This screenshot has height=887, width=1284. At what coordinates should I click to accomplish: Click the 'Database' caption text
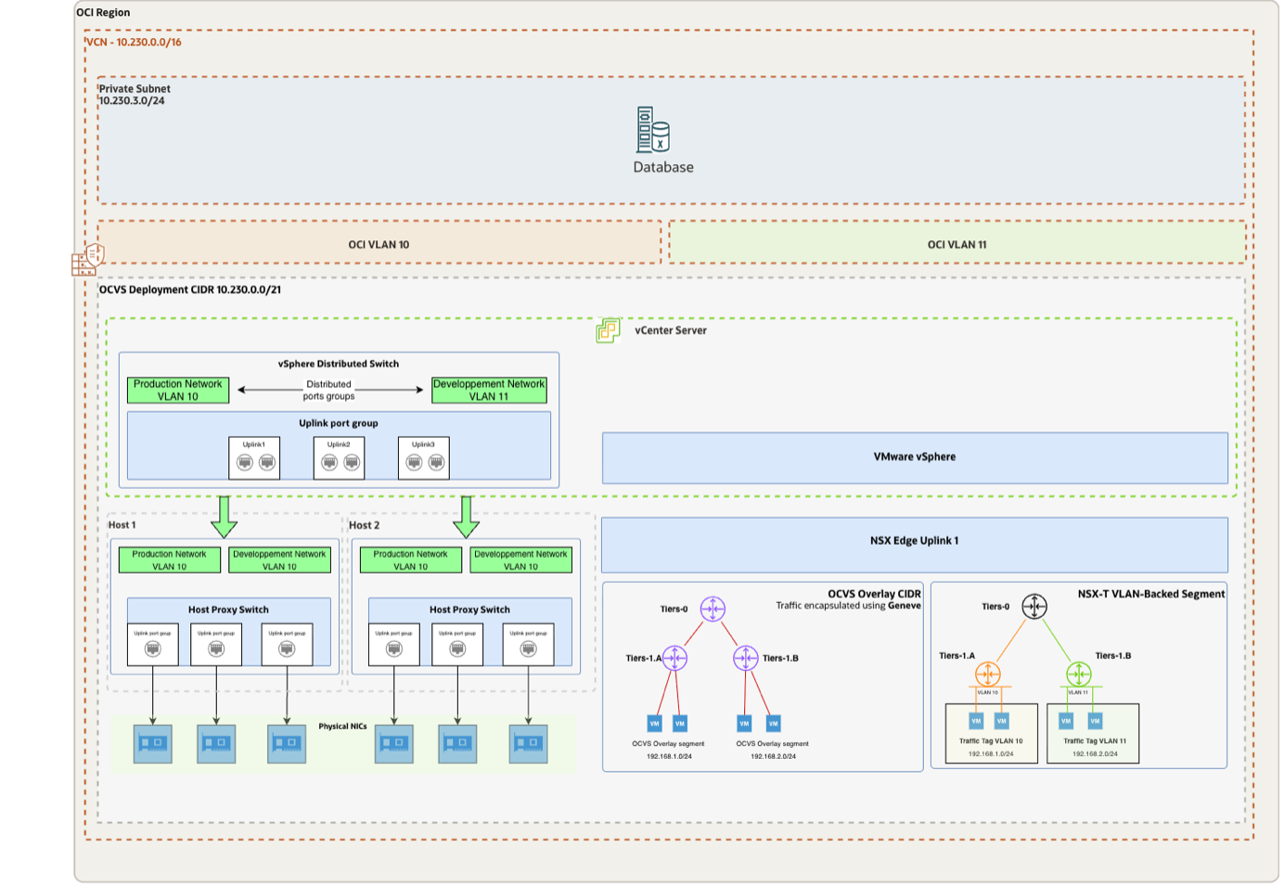click(x=663, y=167)
